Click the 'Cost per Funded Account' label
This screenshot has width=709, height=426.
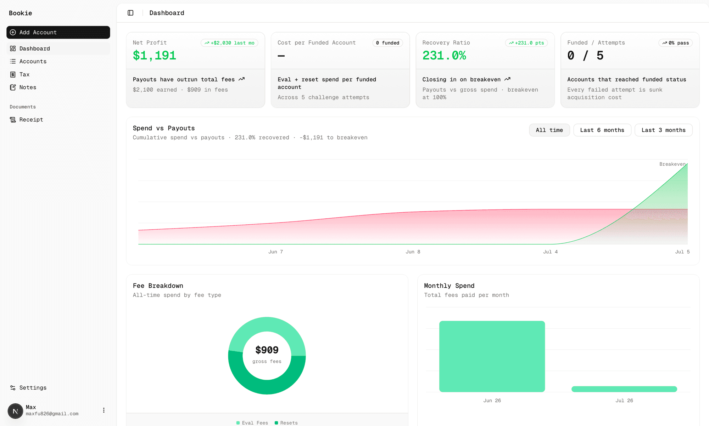coord(317,42)
